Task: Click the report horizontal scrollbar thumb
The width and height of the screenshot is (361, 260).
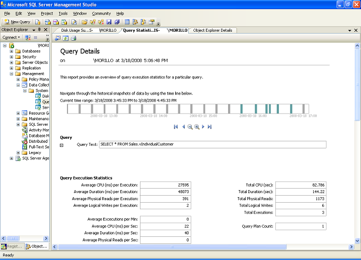Action: click(172, 246)
